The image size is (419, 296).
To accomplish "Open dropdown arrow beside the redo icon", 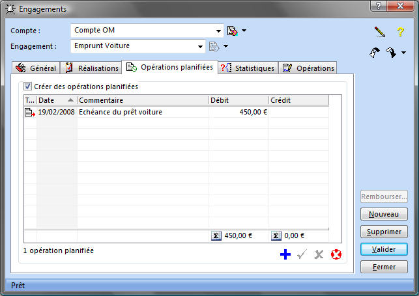I will click(403, 53).
